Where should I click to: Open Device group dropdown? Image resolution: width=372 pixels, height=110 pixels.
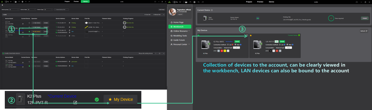pyautogui.click(x=14, y=10)
